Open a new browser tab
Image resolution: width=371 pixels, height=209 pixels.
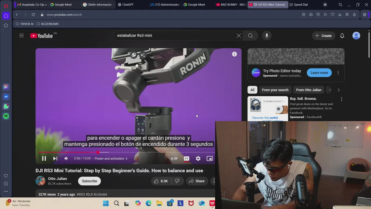(325, 5)
